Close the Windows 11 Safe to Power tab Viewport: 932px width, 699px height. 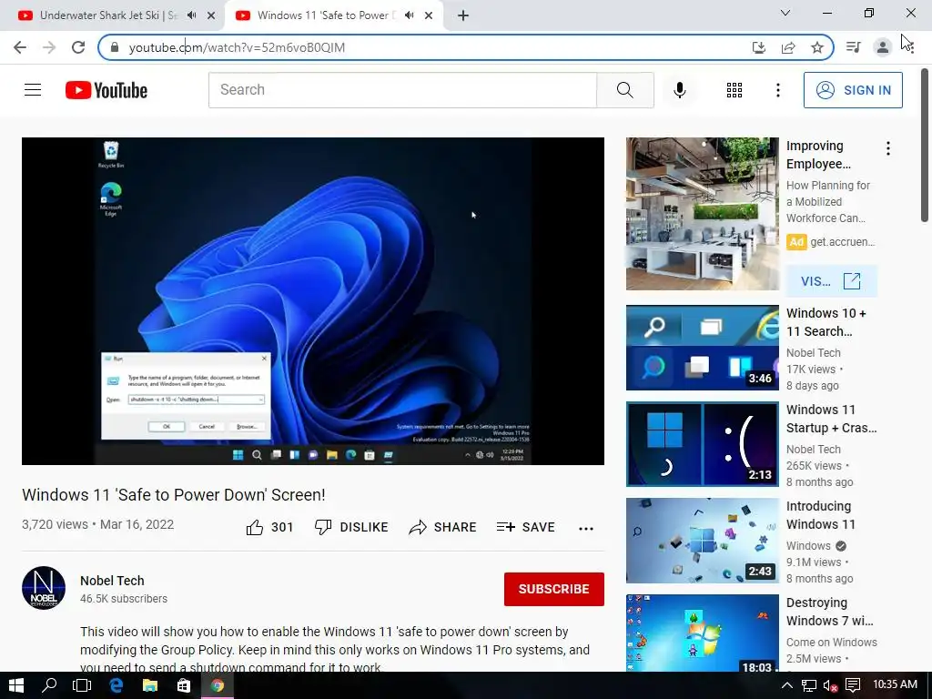pos(429,15)
